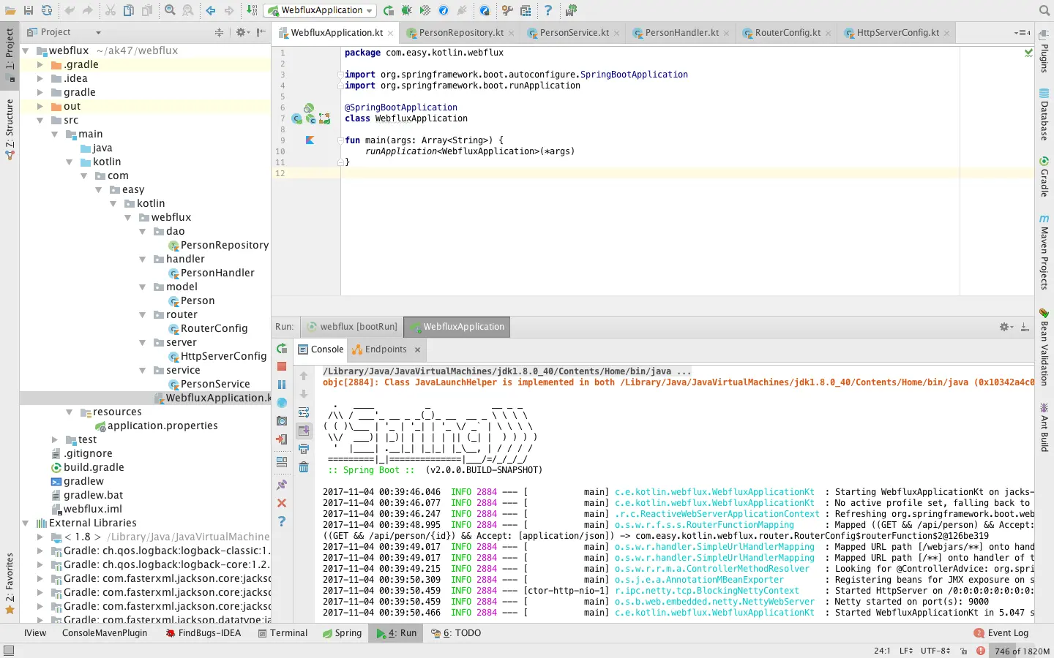The width and height of the screenshot is (1054, 658).
Task: Click Save All in the main toolbar
Action: tap(28, 10)
